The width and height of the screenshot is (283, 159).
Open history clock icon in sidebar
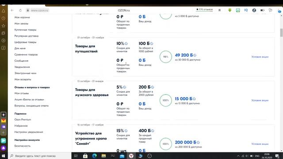pos(4,19)
